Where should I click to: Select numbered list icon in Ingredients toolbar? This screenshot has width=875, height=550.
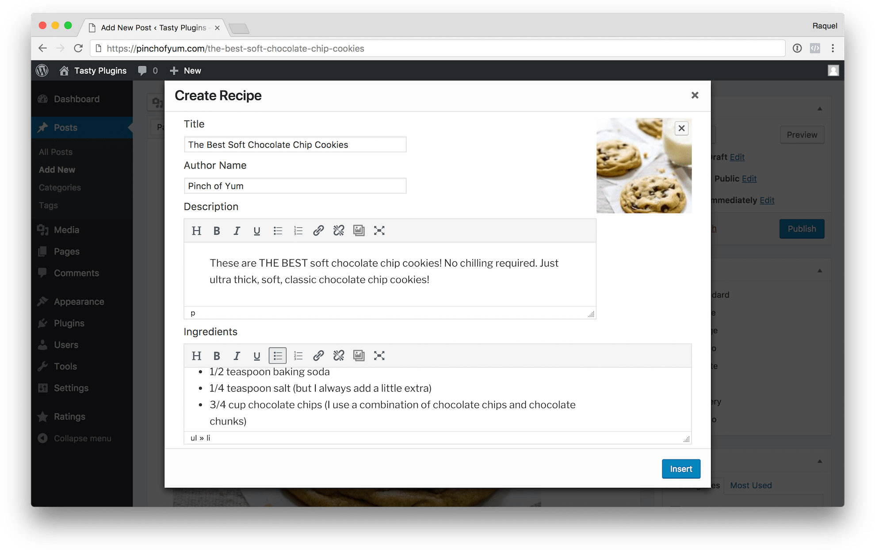(x=298, y=356)
